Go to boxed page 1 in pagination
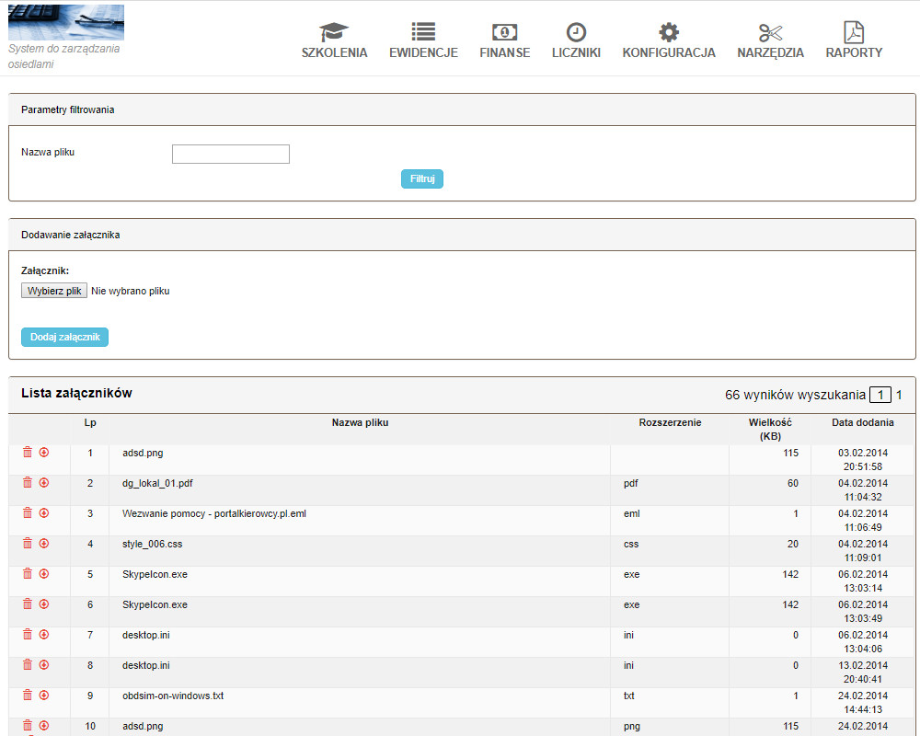The image size is (920, 736). click(x=880, y=395)
